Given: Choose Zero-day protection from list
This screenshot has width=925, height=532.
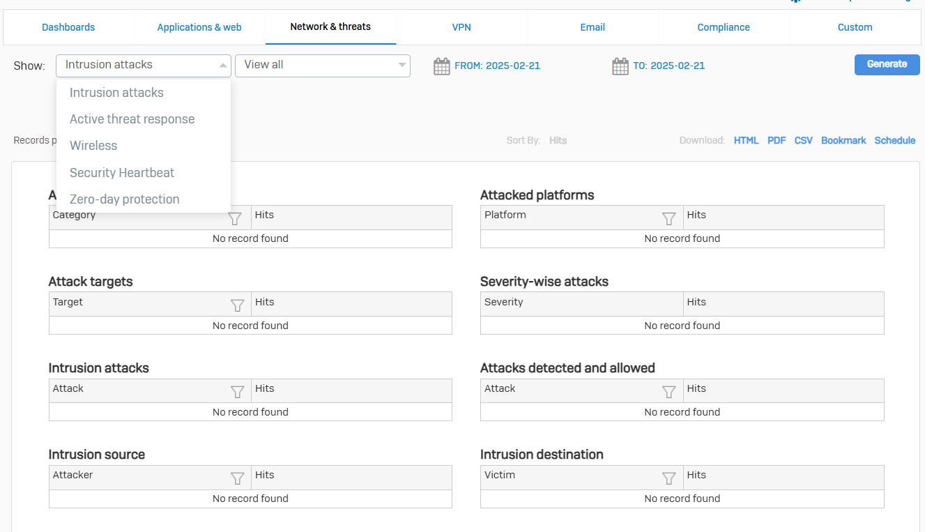Looking at the screenshot, I should (124, 199).
